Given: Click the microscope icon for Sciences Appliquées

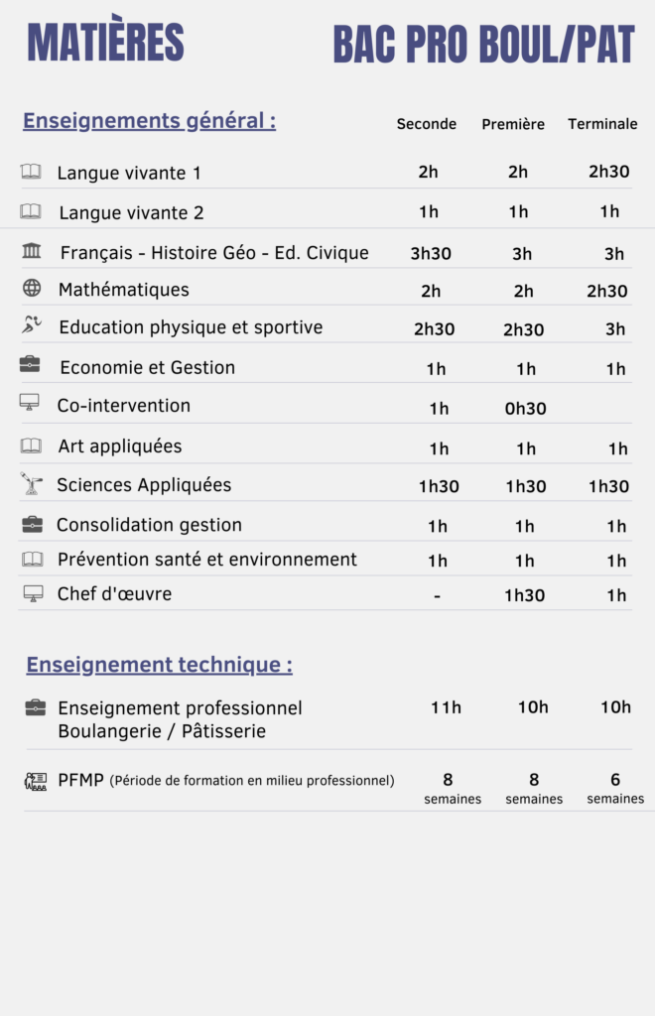Looking at the screenshot, I should (x=32, y=484).
